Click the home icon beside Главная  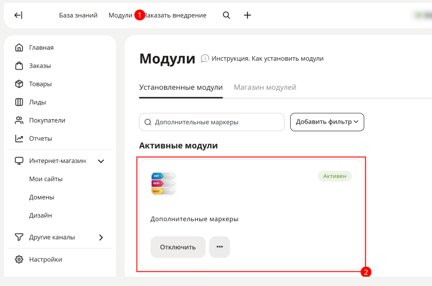click(19, 47)
